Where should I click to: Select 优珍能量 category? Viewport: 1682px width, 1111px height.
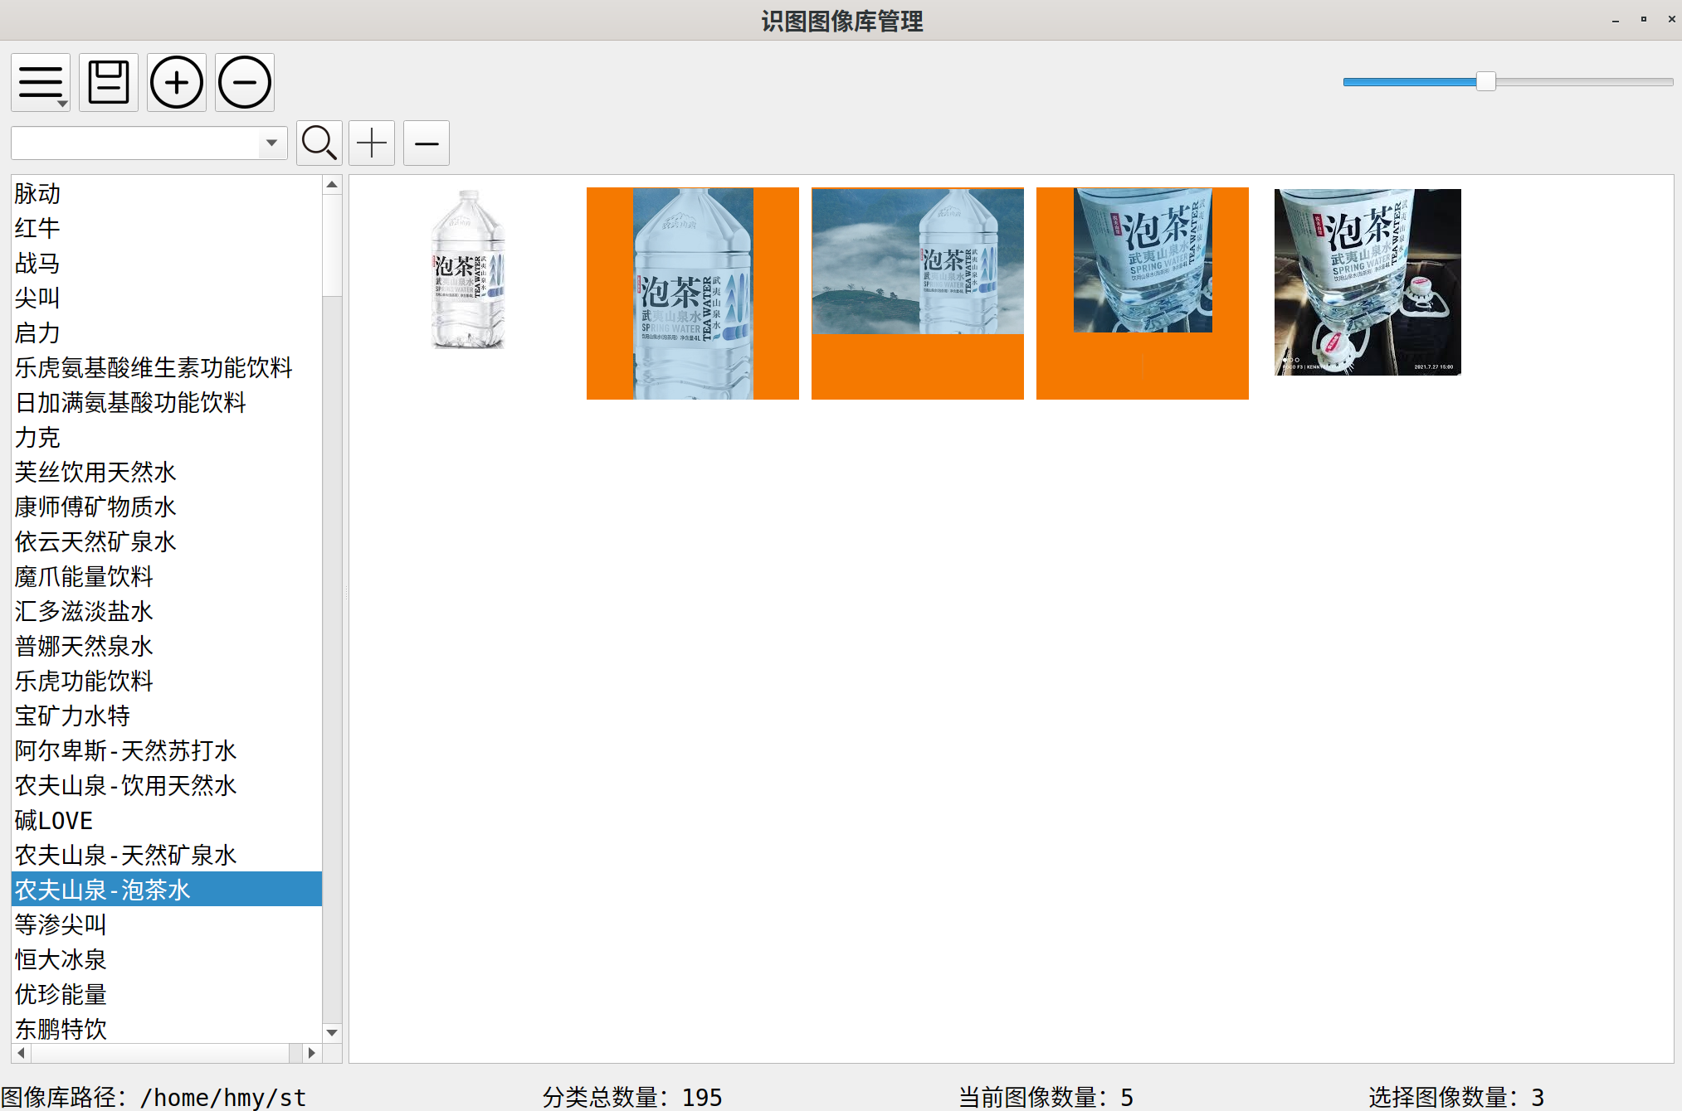166,994
